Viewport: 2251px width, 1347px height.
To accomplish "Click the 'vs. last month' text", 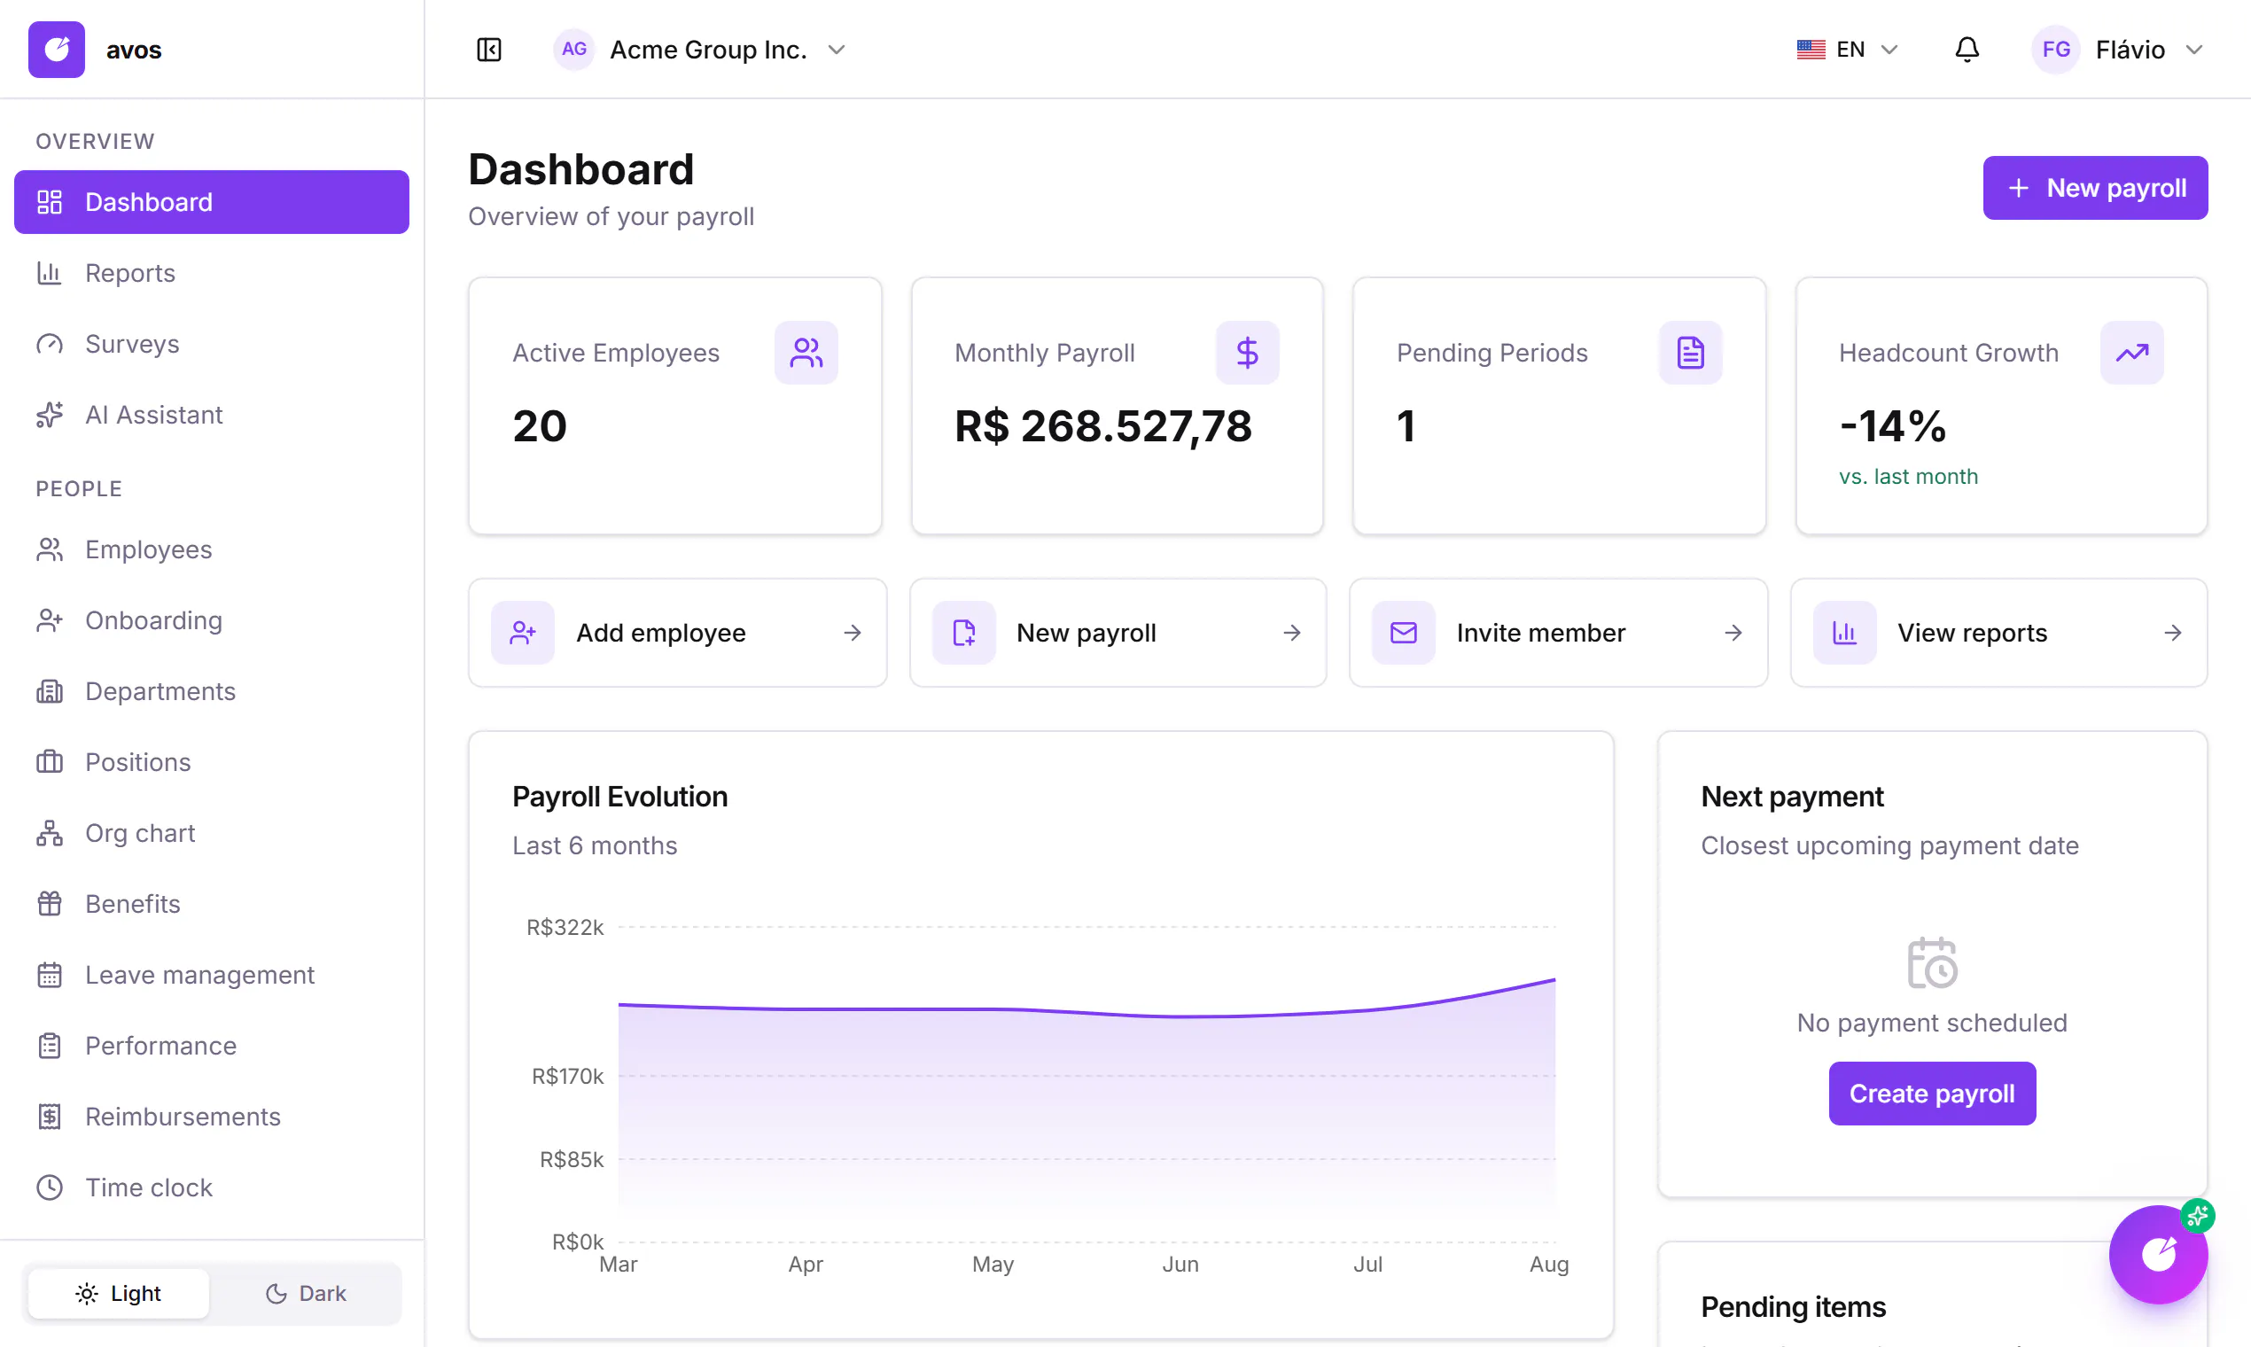I will [x=1908, y=477].
